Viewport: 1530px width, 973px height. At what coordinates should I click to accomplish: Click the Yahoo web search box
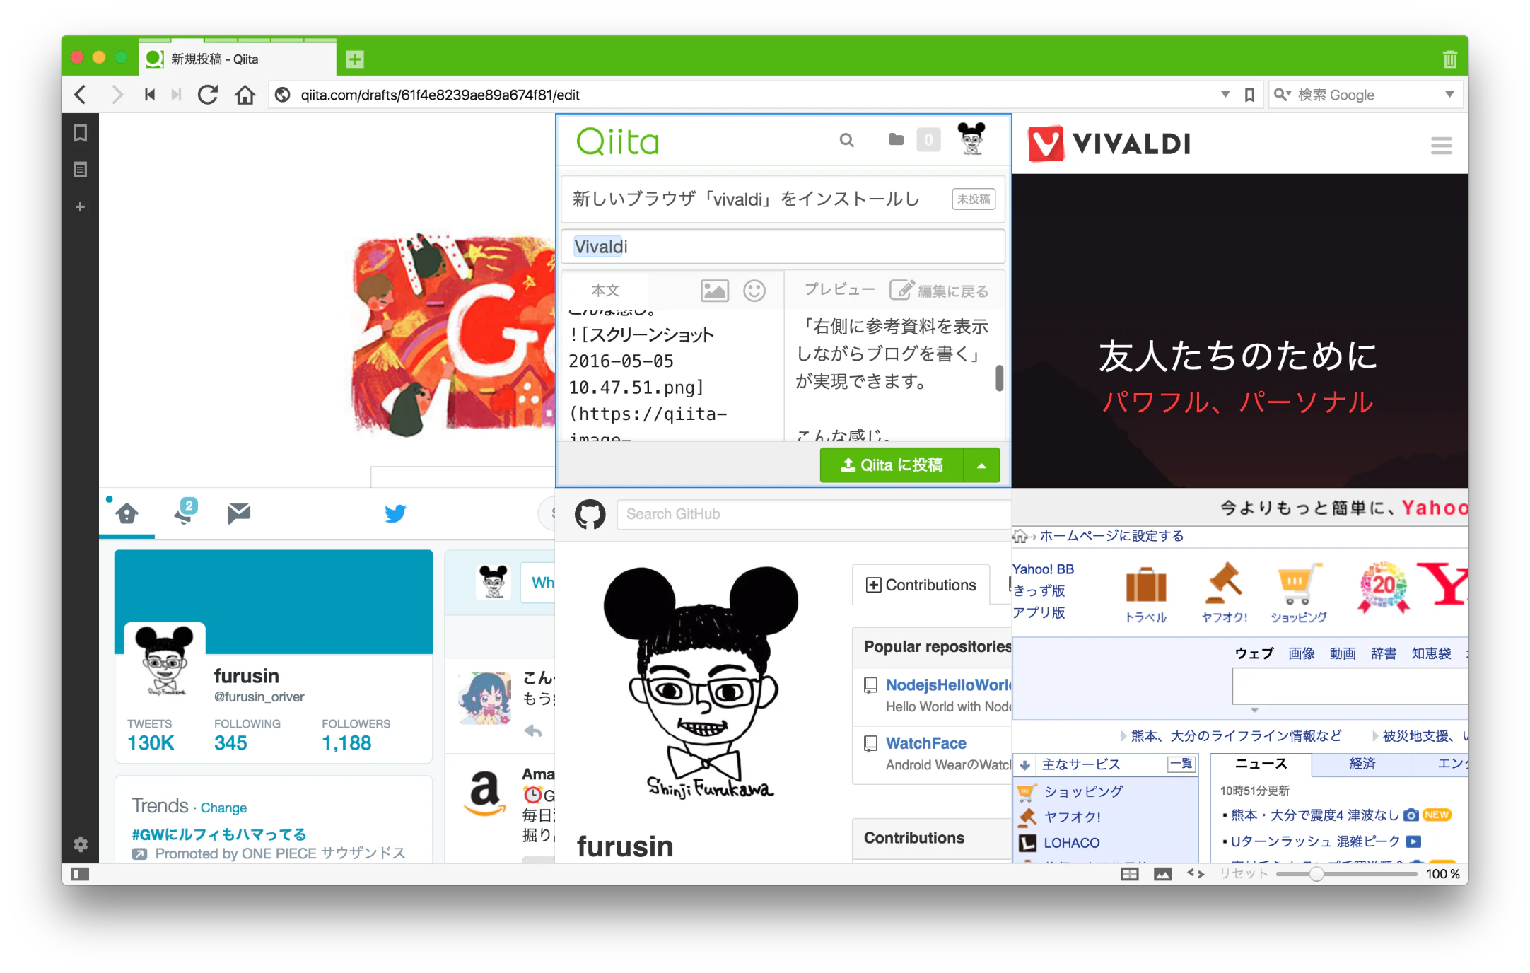pyautogui.click(x=1350, y=686)
